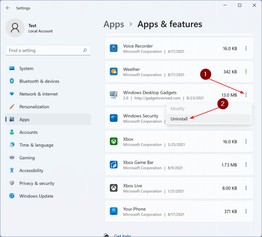
Task: Open Windows Update settings
Action: (48, 196)
